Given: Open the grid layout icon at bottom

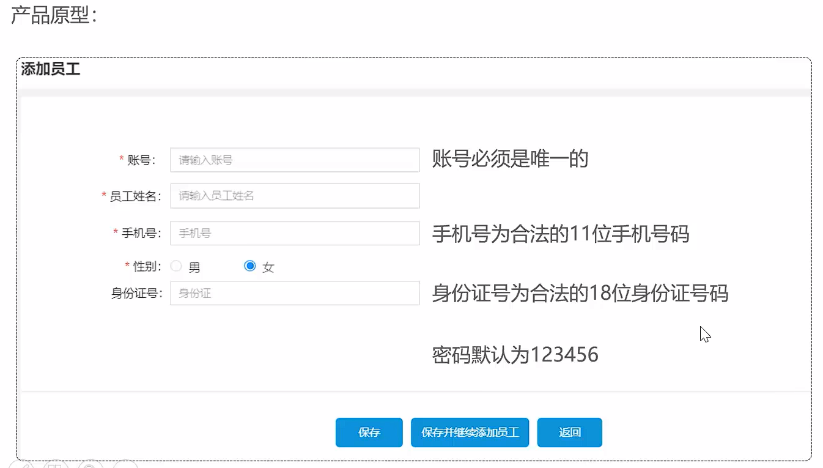Looking at the screenshot, I should 55,464.
